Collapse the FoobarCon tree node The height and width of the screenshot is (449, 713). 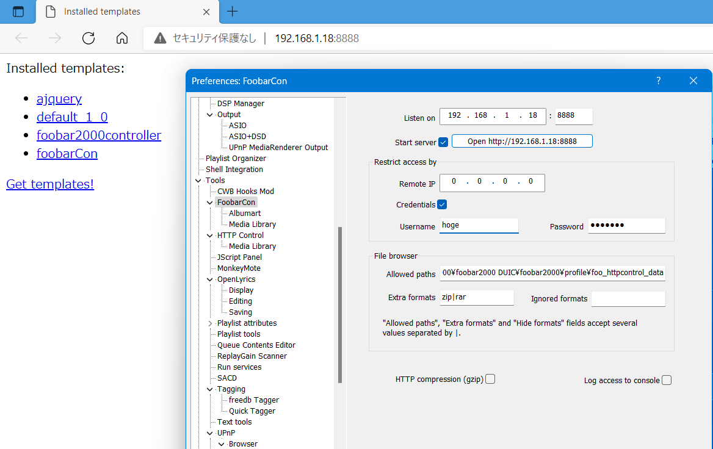coord(209,203)
